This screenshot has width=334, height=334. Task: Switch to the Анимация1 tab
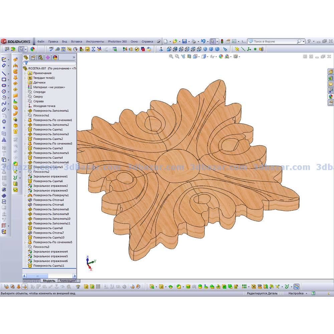click(68, 281)
